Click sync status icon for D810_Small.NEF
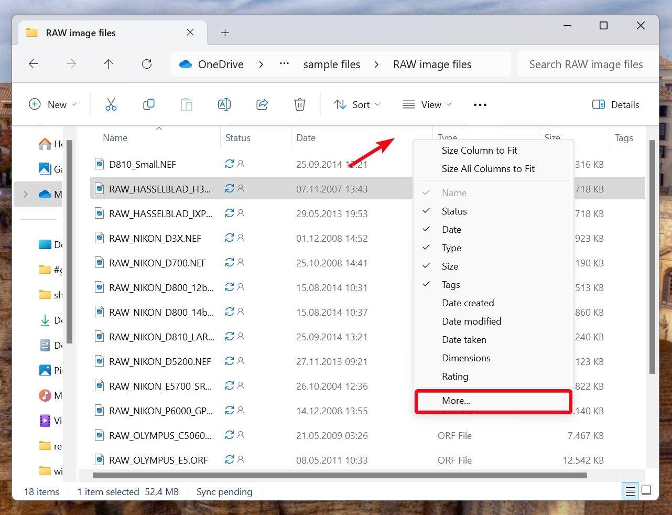This screenshot has height=515, width=672. tap(230, 164)
